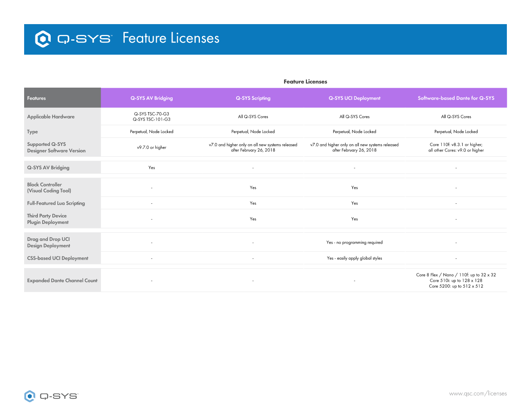The width and height of the screenshot is (531, 410).
Task: Select All Q-SYS Cores under Scripting
Action: click(x=253, y=117)
